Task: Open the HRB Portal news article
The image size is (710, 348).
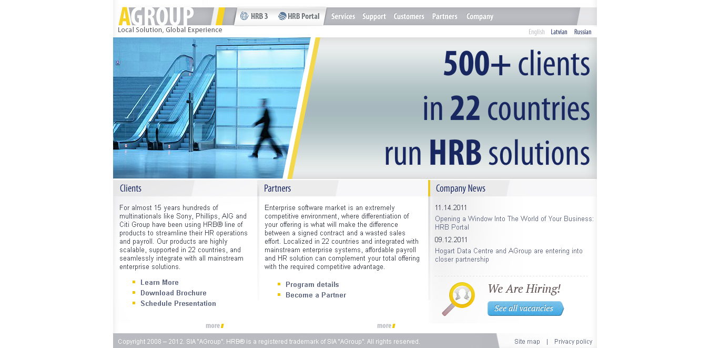Action: coord(513,223)
